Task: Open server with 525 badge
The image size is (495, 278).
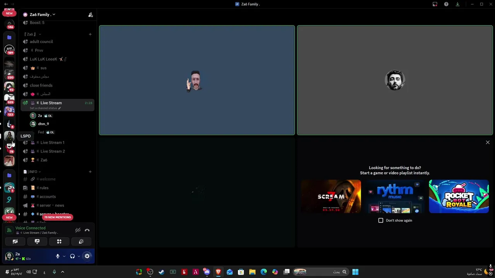Action: [9, 98]
